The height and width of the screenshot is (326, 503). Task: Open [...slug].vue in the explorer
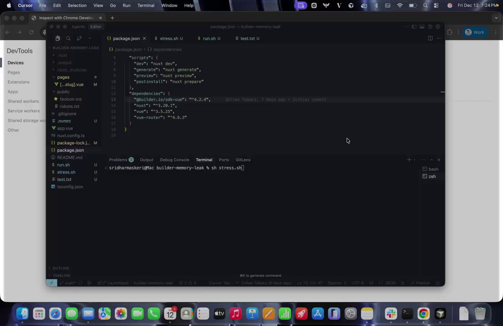74,85
